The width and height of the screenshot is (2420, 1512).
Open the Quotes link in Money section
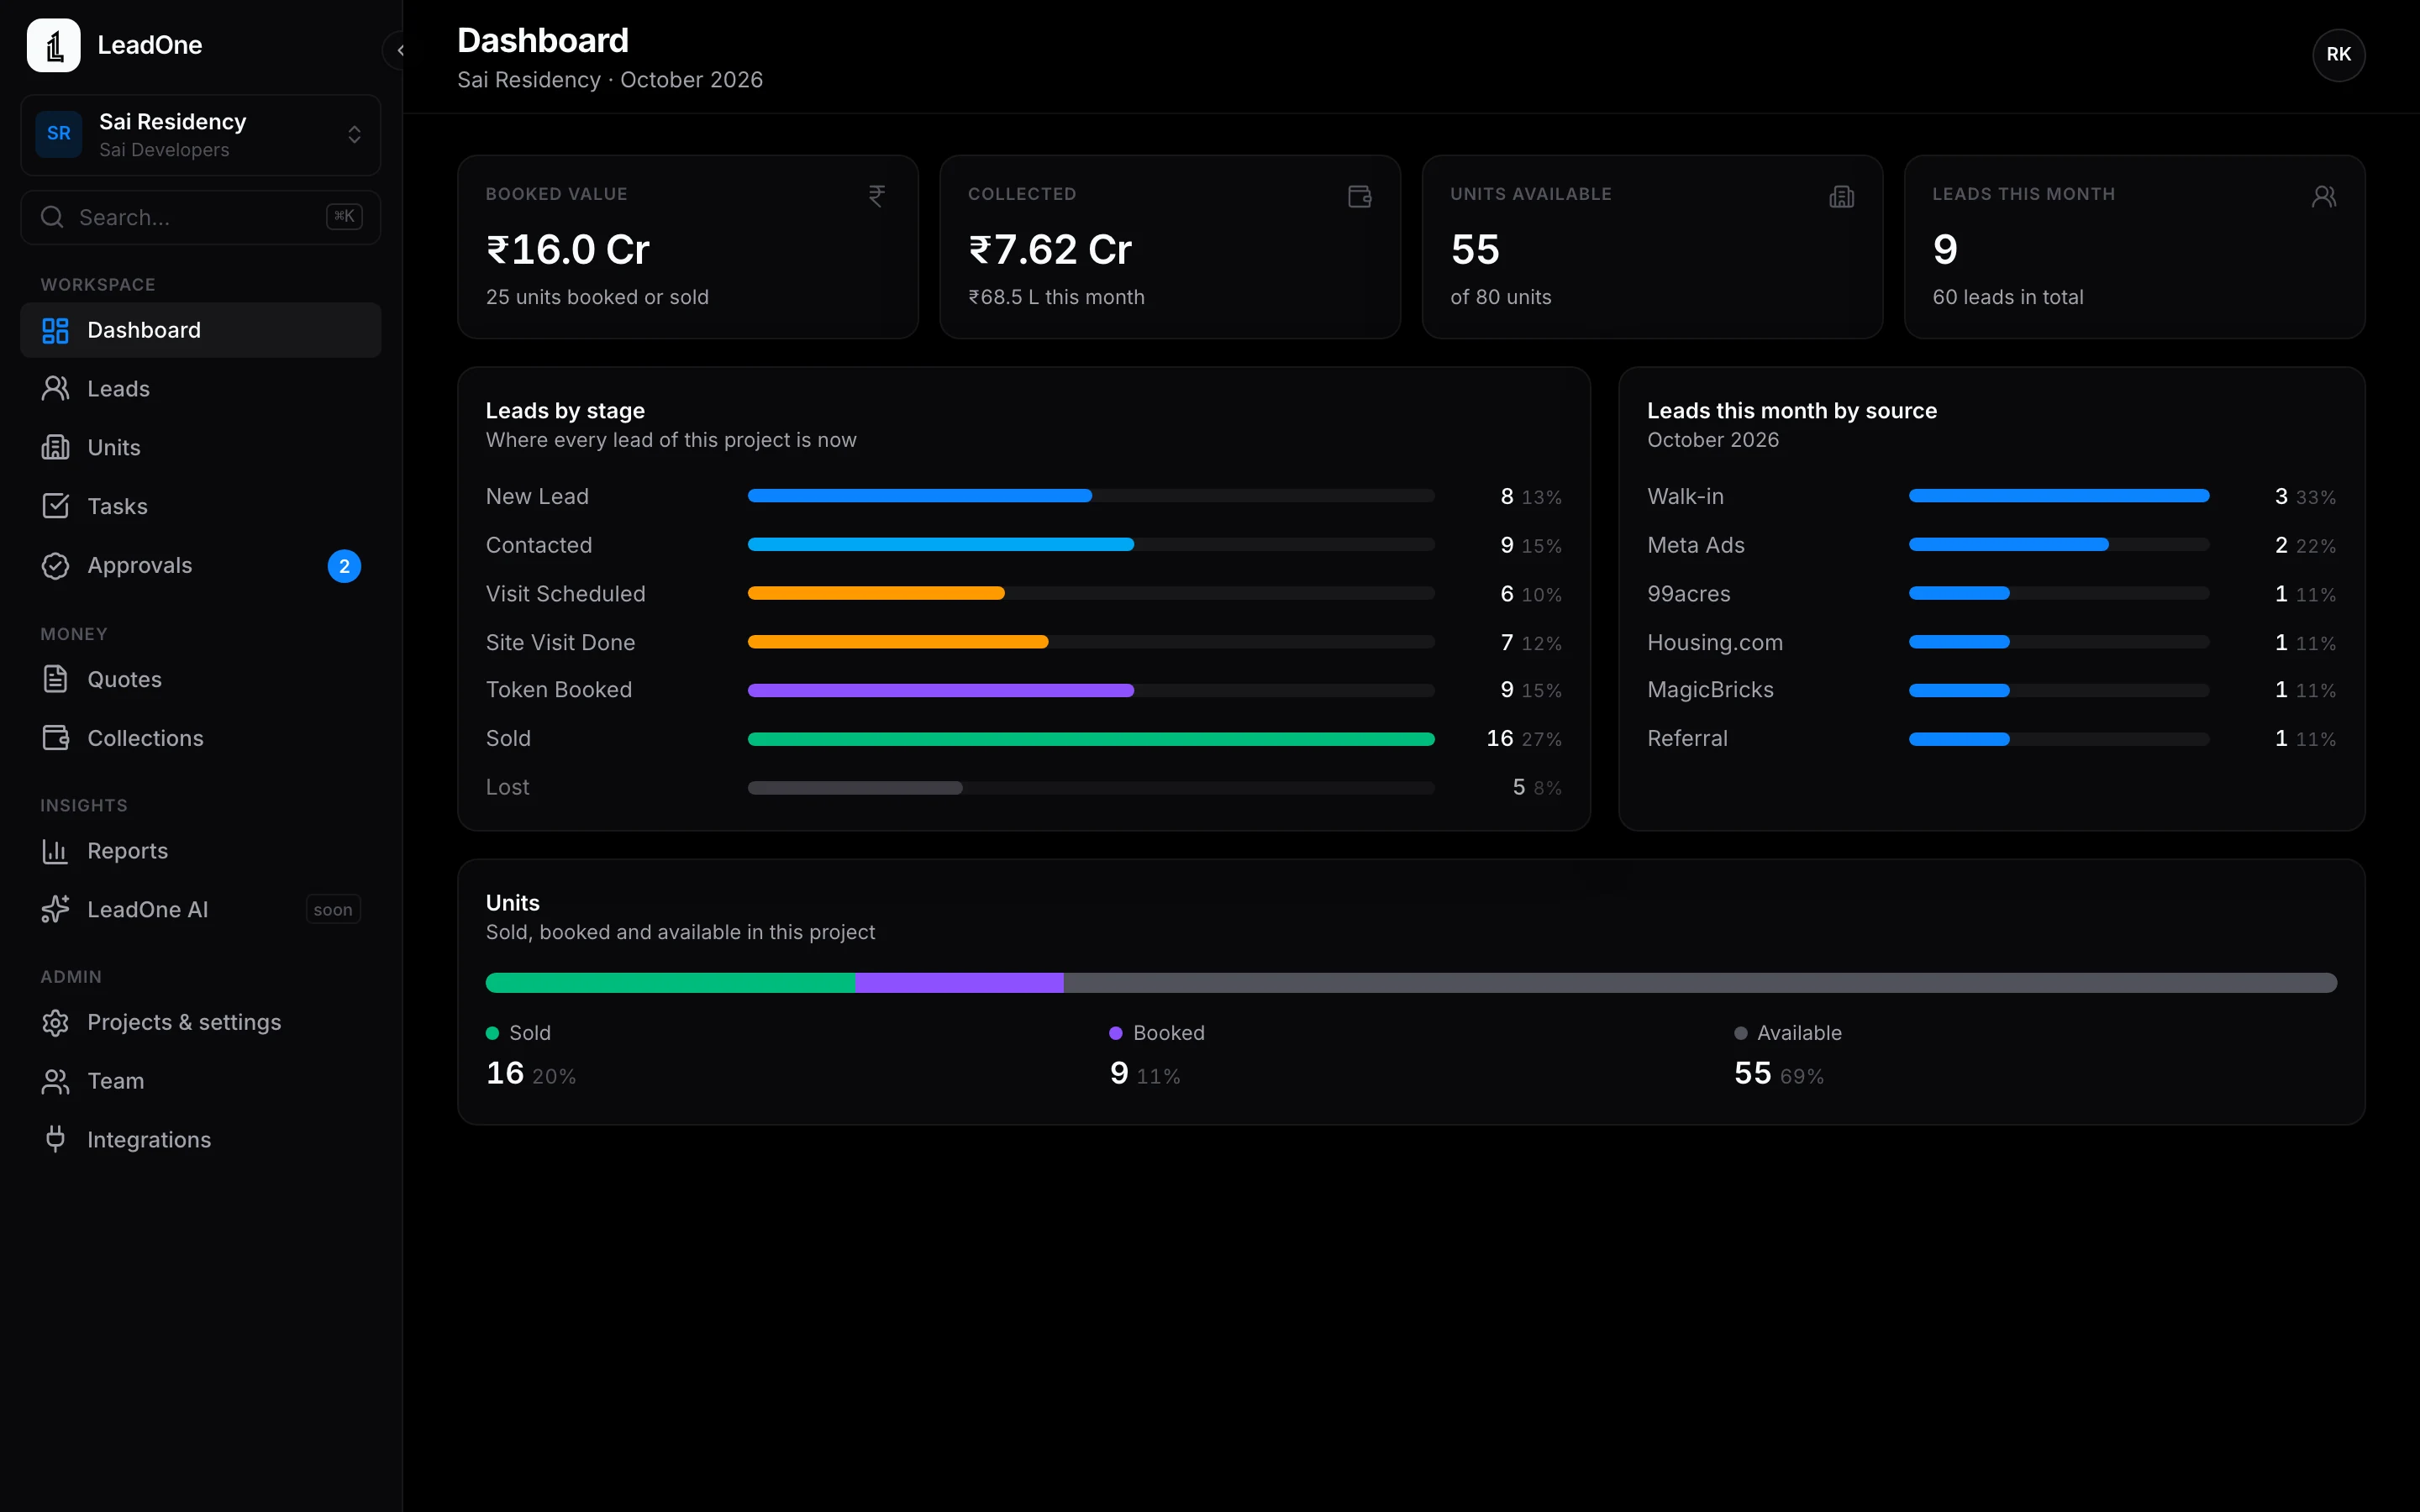pos(201,679)
